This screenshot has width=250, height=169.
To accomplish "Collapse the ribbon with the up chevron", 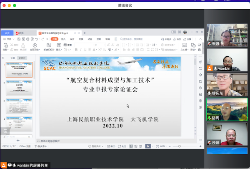I will point(200,39).
